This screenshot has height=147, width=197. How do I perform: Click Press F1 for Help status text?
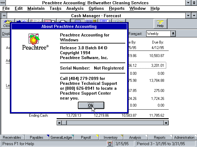click(18, 144)
